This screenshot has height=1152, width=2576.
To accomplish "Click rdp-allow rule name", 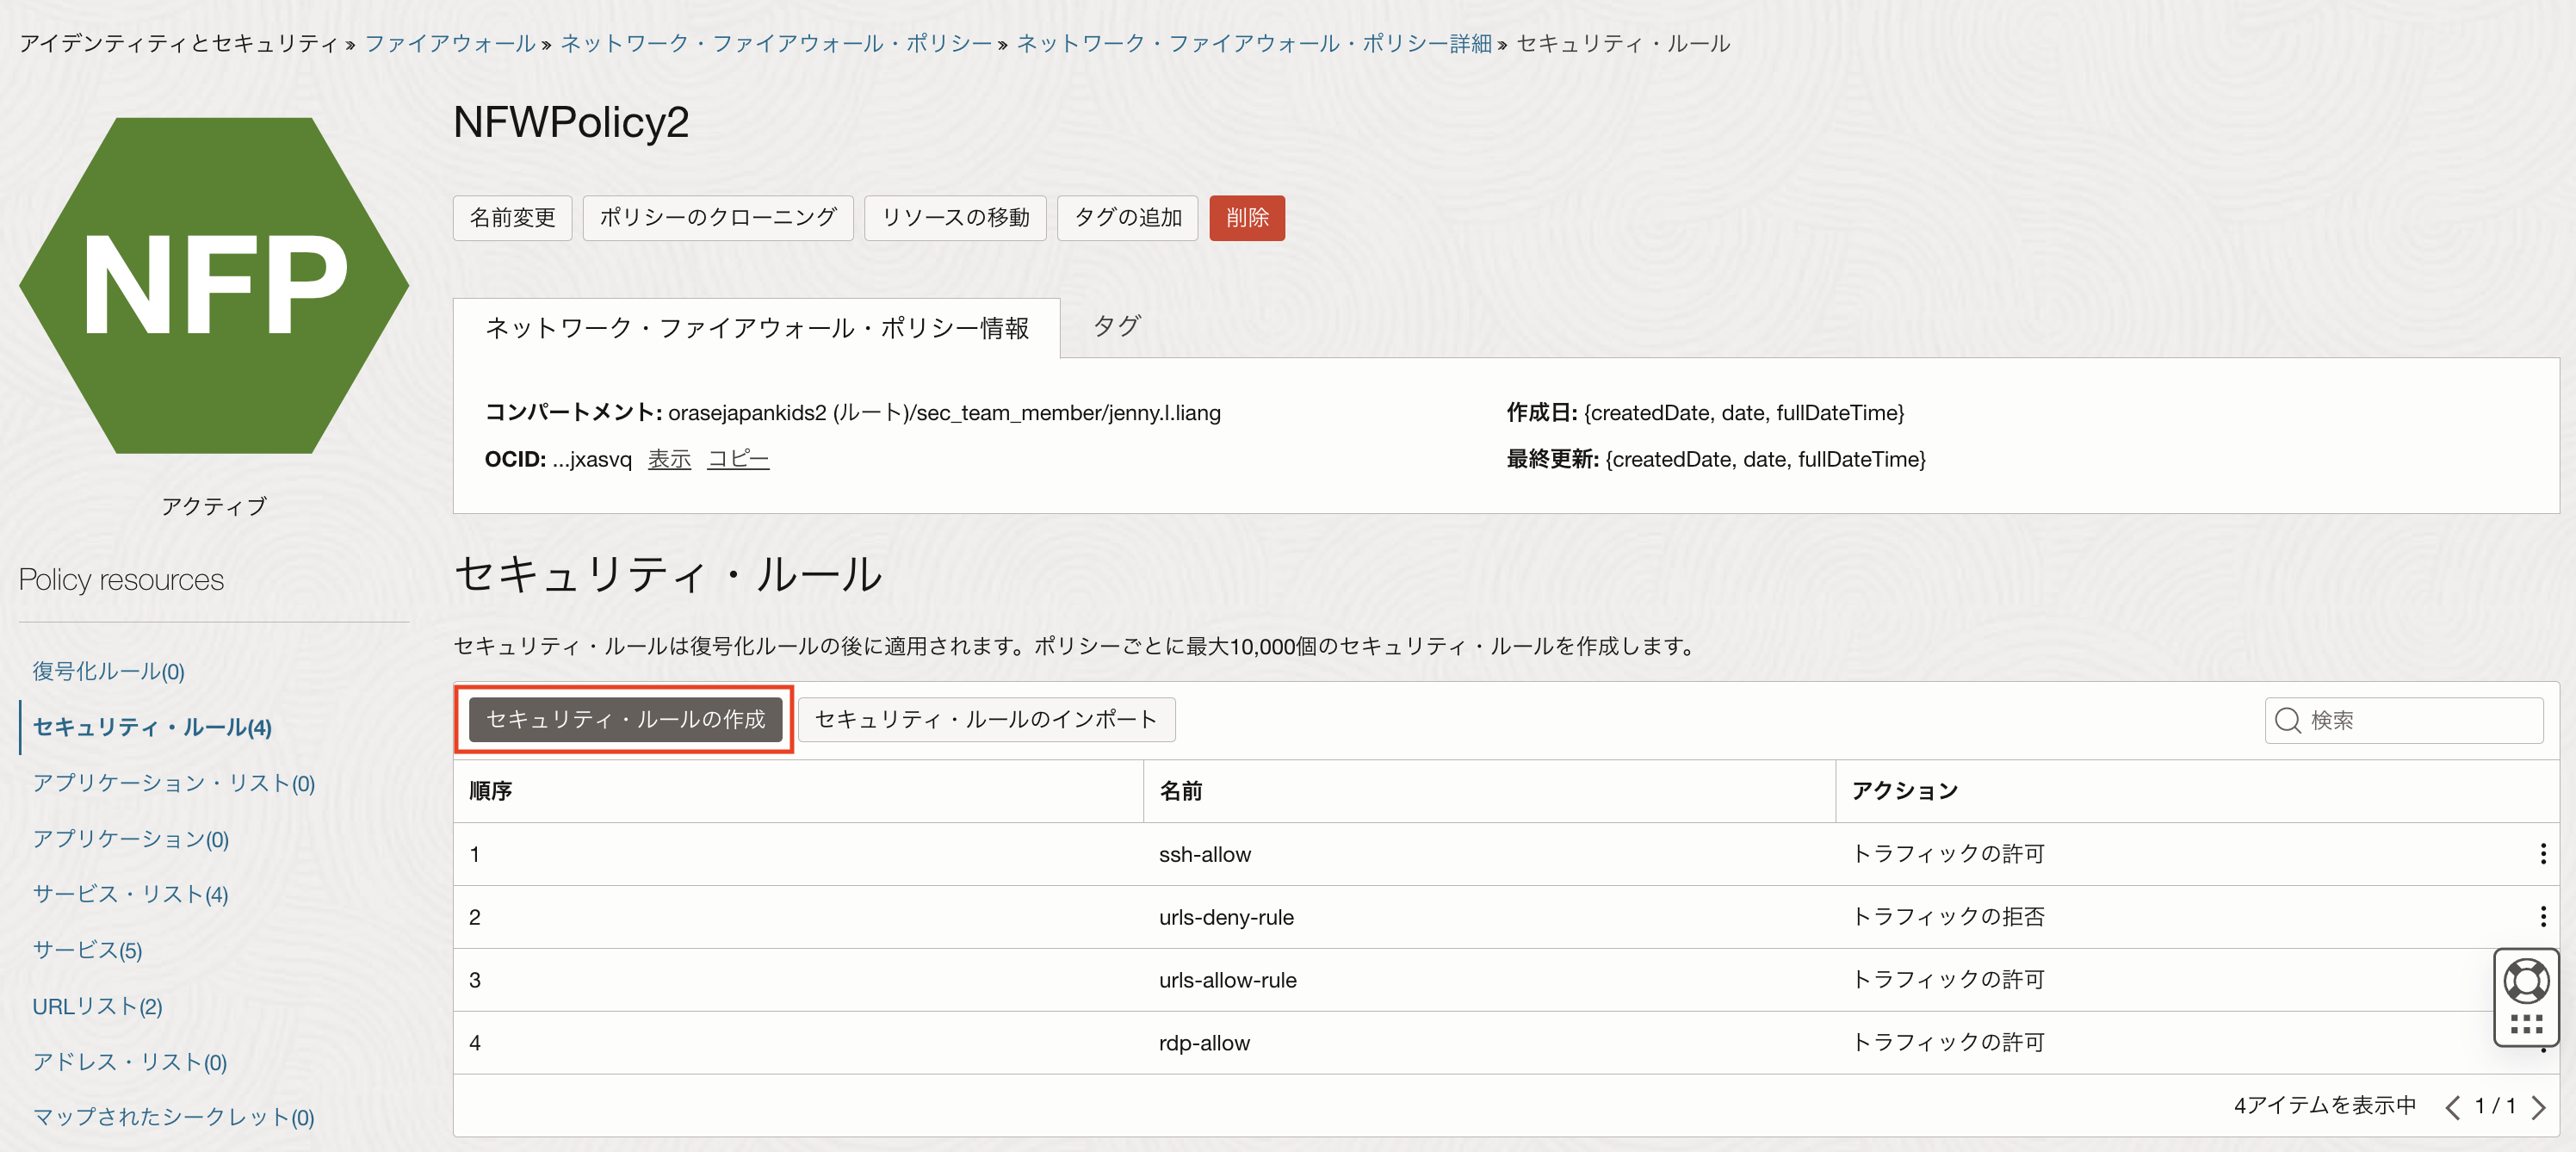I will click(1204, 1043).
